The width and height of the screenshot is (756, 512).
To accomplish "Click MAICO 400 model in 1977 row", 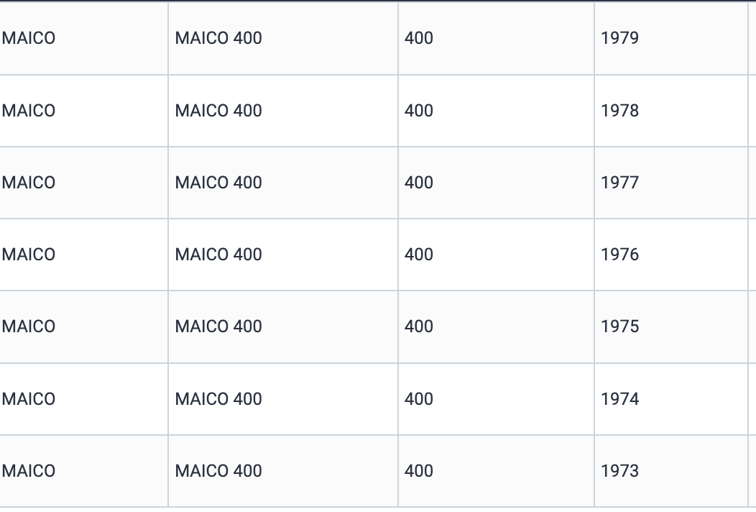I will click(x=218, y=183).
